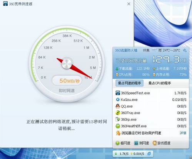Select the 最占网速的程序 tab

pos(129,83)
